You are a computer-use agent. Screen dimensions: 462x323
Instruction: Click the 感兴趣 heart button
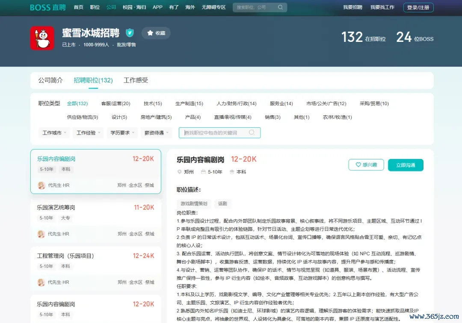[x=366, y=165]
